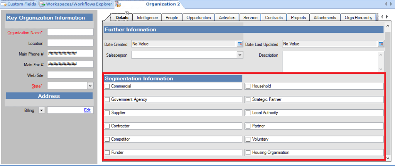This screenshot has height=166, width=395.
Task: Click next document arrow at top right
Action: pos(391,4)
